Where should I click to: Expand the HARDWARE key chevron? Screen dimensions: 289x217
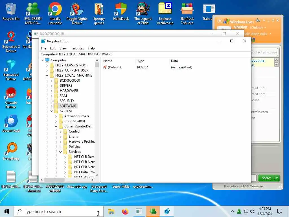coord(52,91)
